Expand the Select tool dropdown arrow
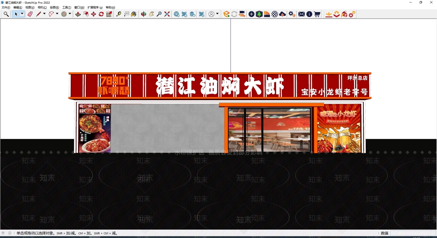The height and width of the screenshot is (238, 437). point(22,14)
